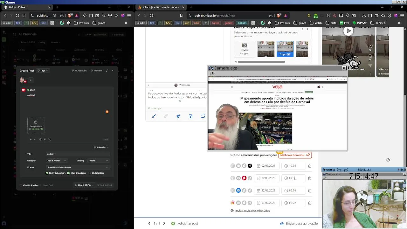Open the Mar 8, 12:00 schedule time dropdown
This screenshot has height=229, width=407.
pyautogui.click(x=84, y=185)
